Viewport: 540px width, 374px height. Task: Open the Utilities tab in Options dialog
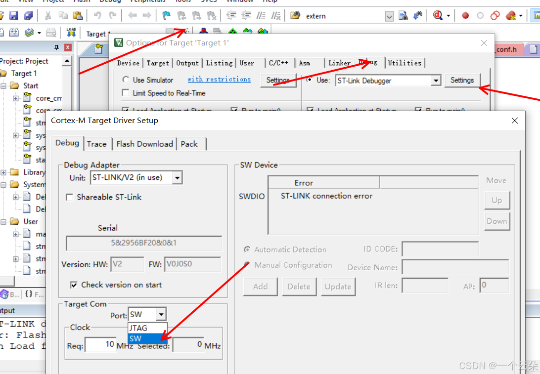[x=405, y=63]
